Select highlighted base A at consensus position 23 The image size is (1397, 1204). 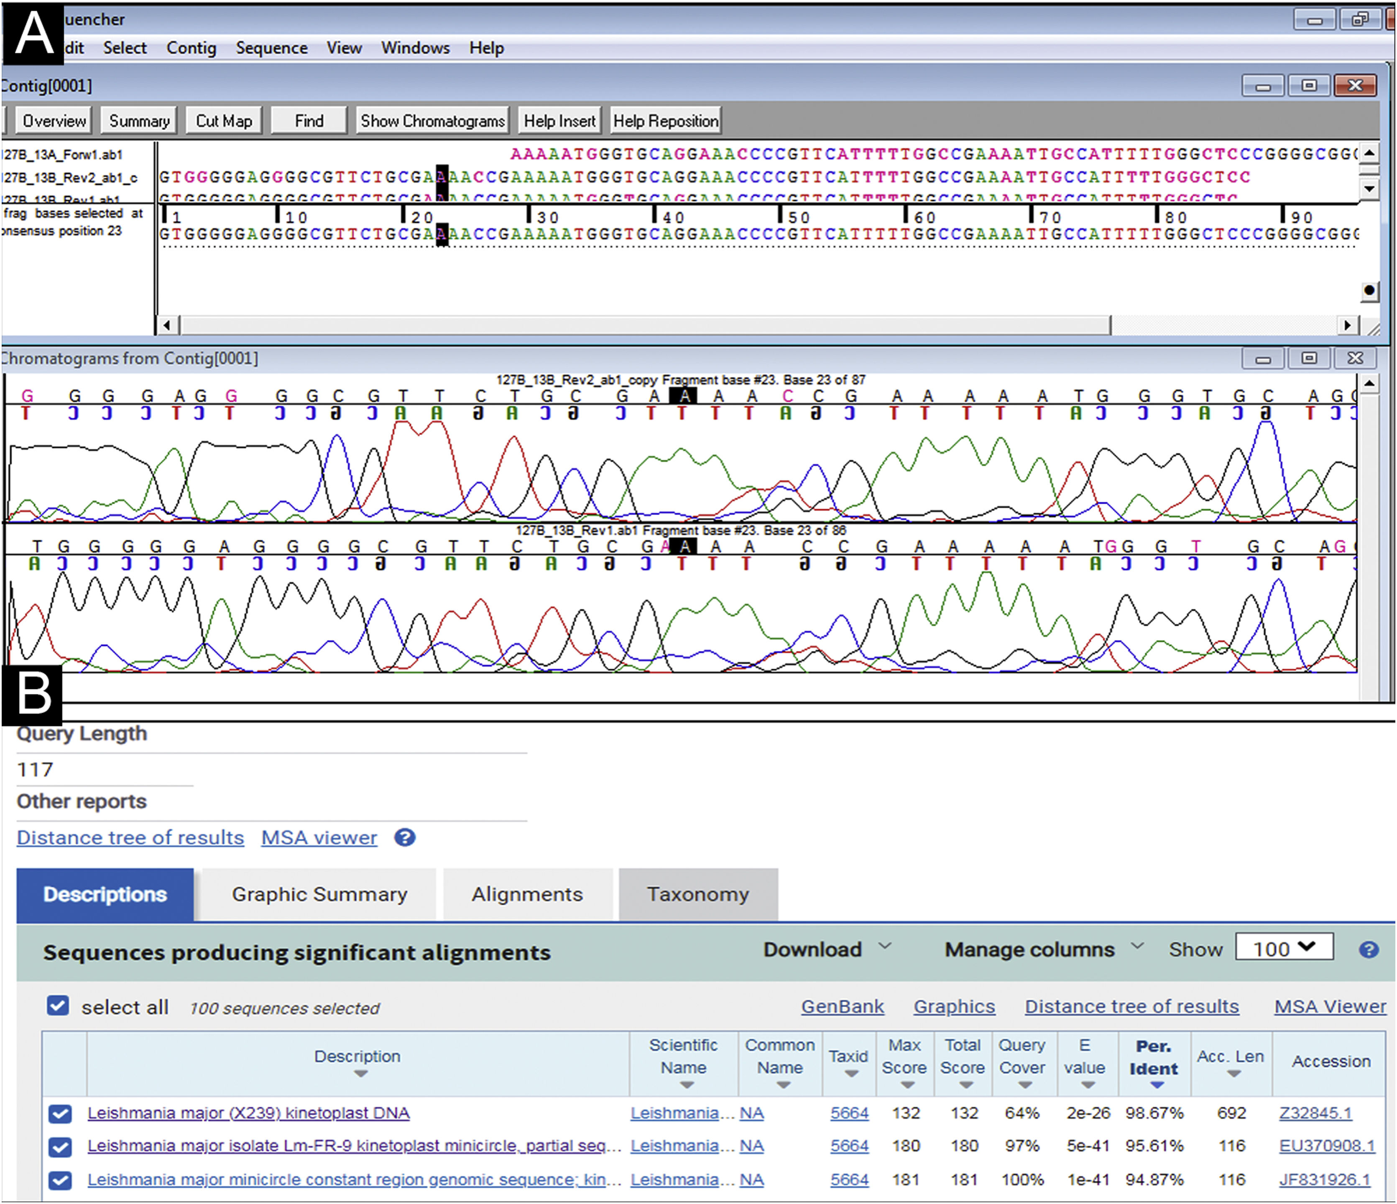(442, 234)
